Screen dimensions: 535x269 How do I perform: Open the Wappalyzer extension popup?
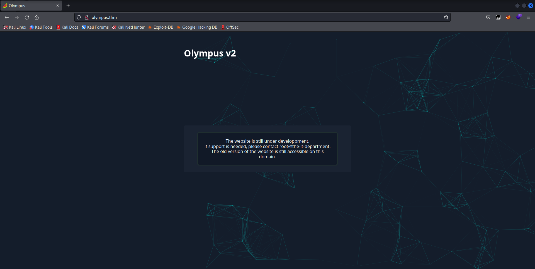519,17
